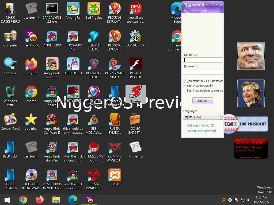The width and height of the screenshot is (274, 205).
Task: Open Microsoft Edge from the taskbar
Action: tap(73, 200)
